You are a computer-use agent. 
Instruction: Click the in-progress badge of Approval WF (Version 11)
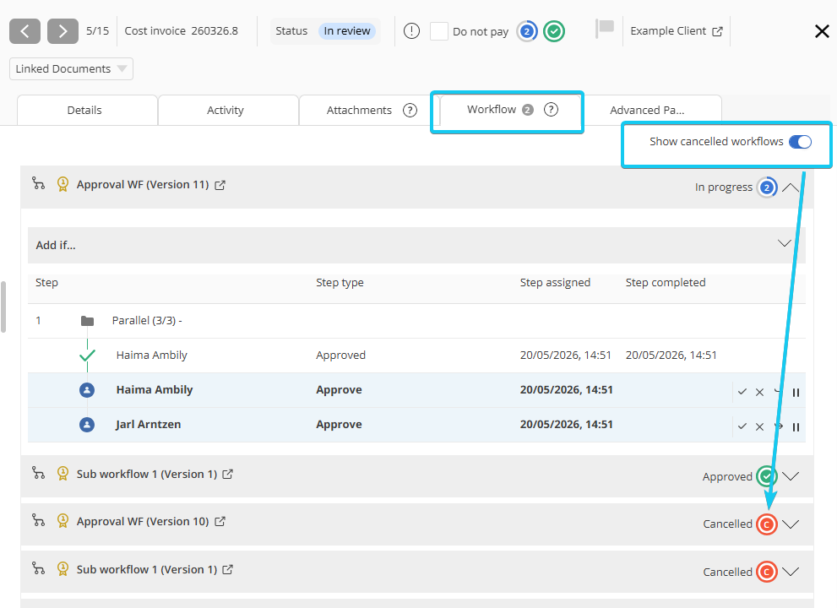click(x=767, y=187)
